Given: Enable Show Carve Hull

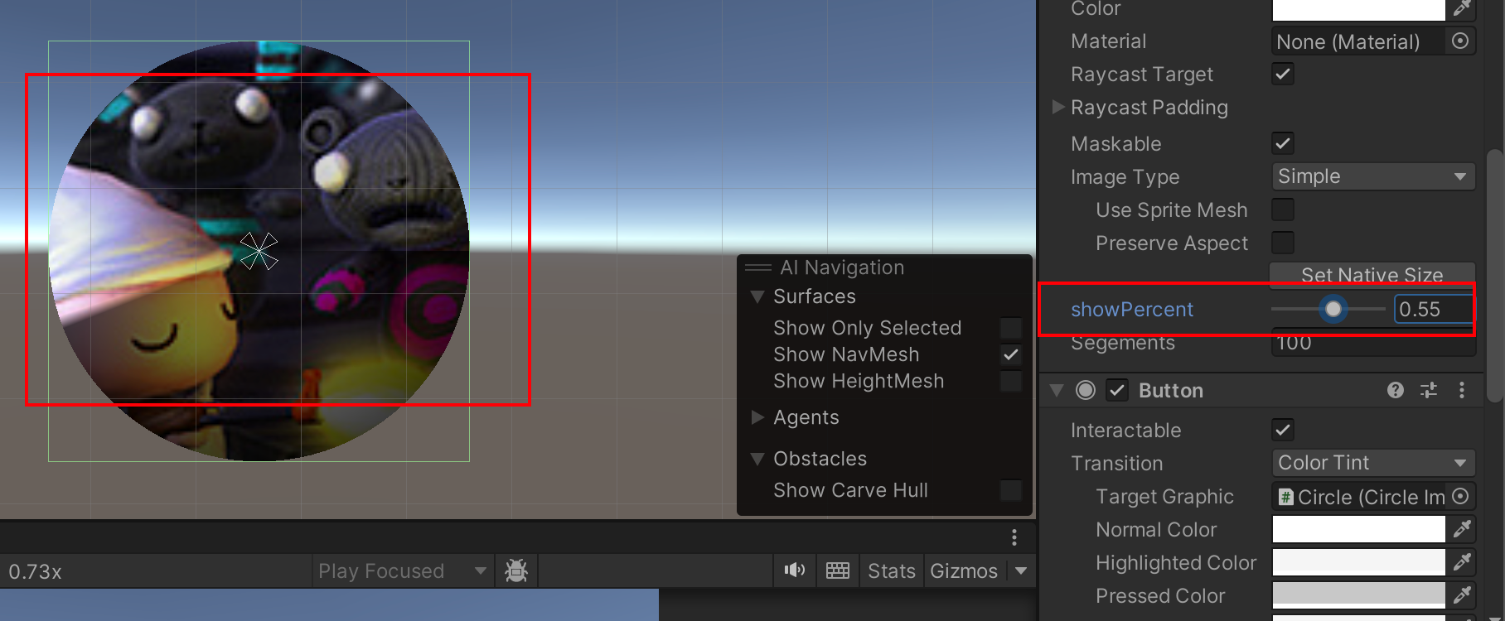Looking at the screenshot, I should pos(1011,490).
